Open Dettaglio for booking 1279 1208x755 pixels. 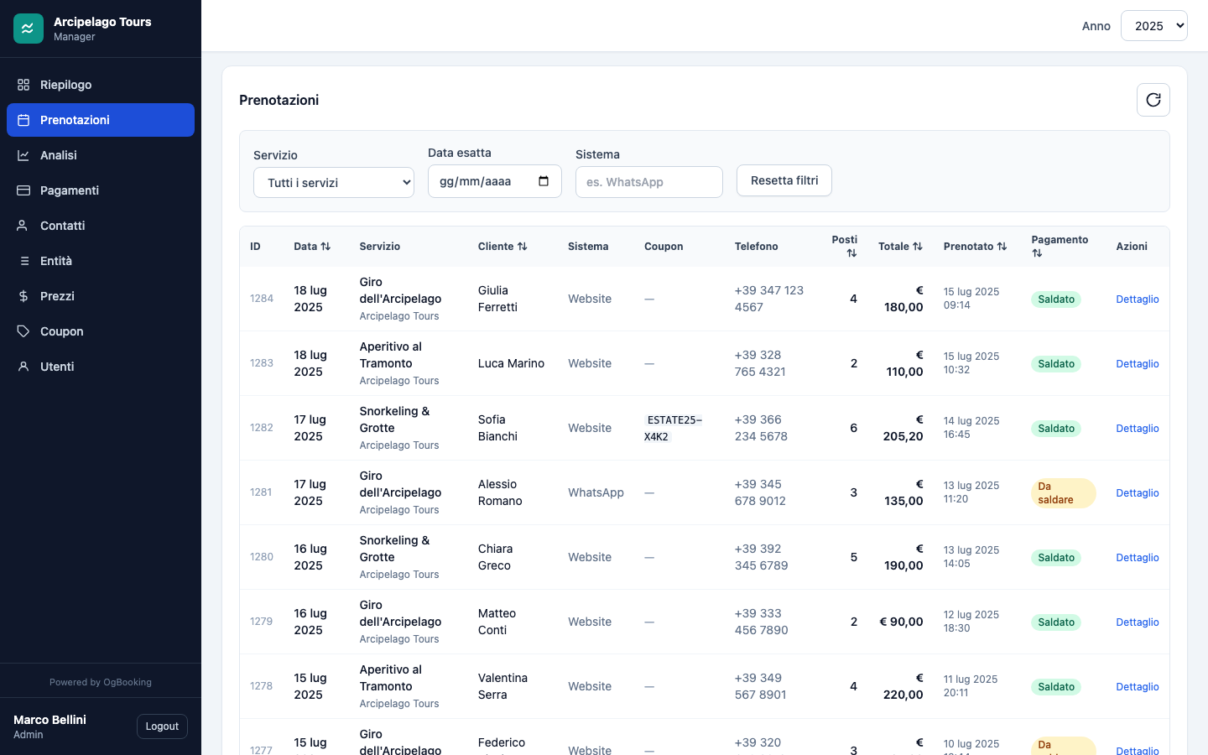(1138, 622)
